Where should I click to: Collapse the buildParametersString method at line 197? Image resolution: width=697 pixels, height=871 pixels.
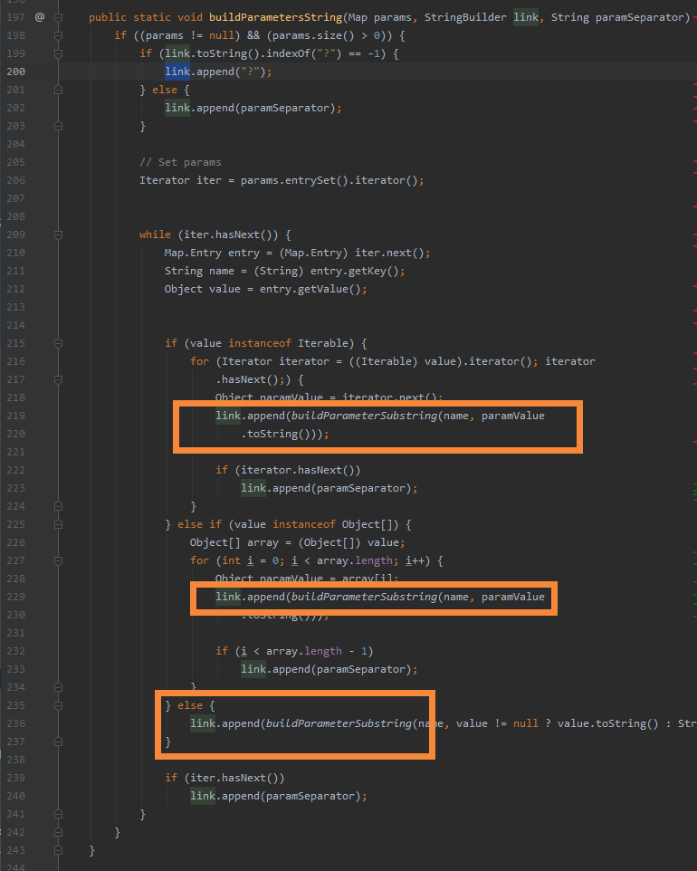(58, 17)
